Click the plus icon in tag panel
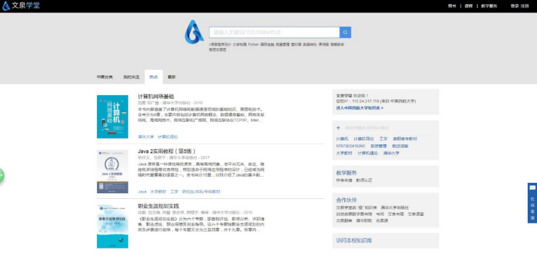 pyautogui.click(x=338, y=127)
